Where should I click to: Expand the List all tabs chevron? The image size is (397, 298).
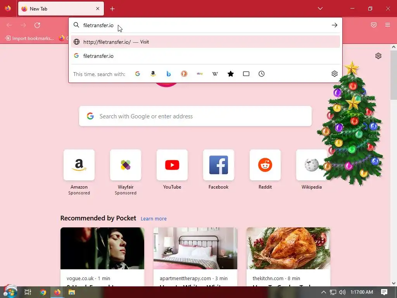point(320,9)
